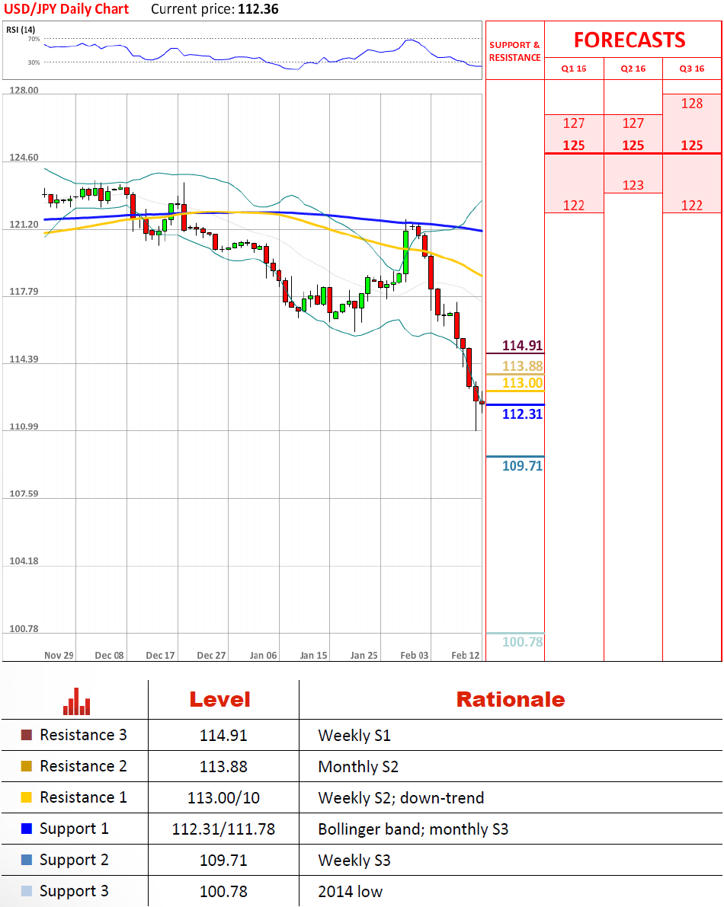Screen dimensions: 724x907
Task: Click the steel blue Support 2 color swatch
Action: coord(26,860)
